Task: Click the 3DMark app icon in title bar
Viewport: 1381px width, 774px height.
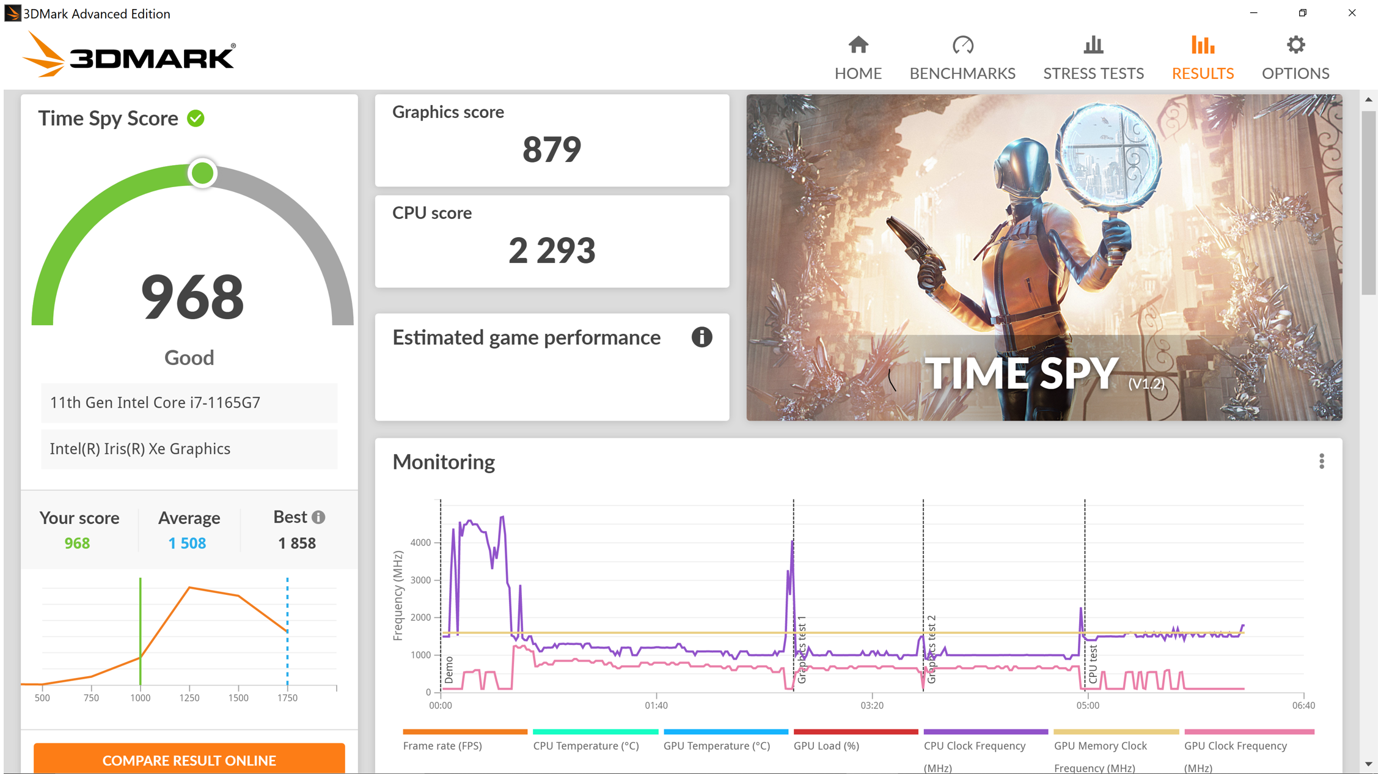Action: 12,13
